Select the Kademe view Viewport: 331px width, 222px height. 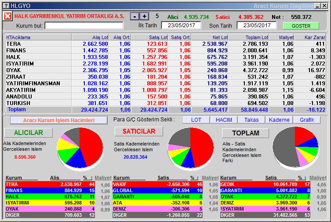(279, 120)
